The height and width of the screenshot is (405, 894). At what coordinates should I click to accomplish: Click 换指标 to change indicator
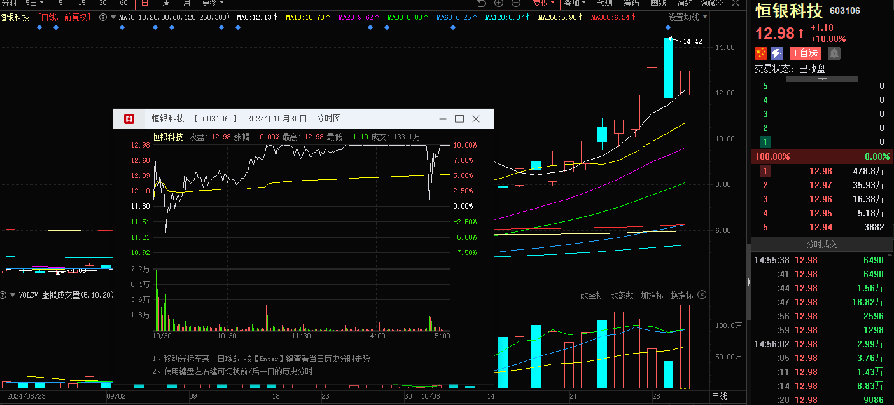(681, 295)
